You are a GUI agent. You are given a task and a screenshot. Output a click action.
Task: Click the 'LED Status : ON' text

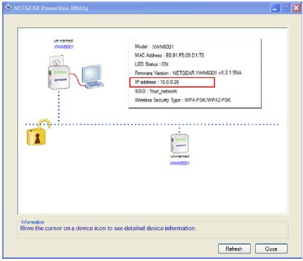tap(151, 64)
